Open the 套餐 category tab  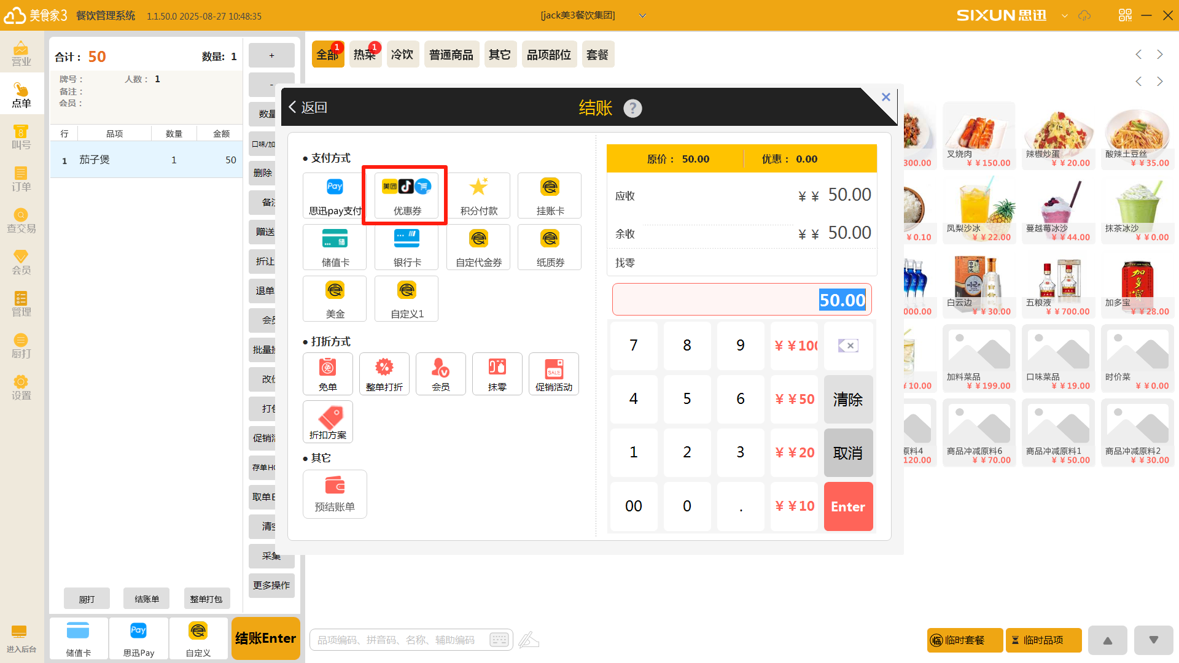click(x=597, y=55)
